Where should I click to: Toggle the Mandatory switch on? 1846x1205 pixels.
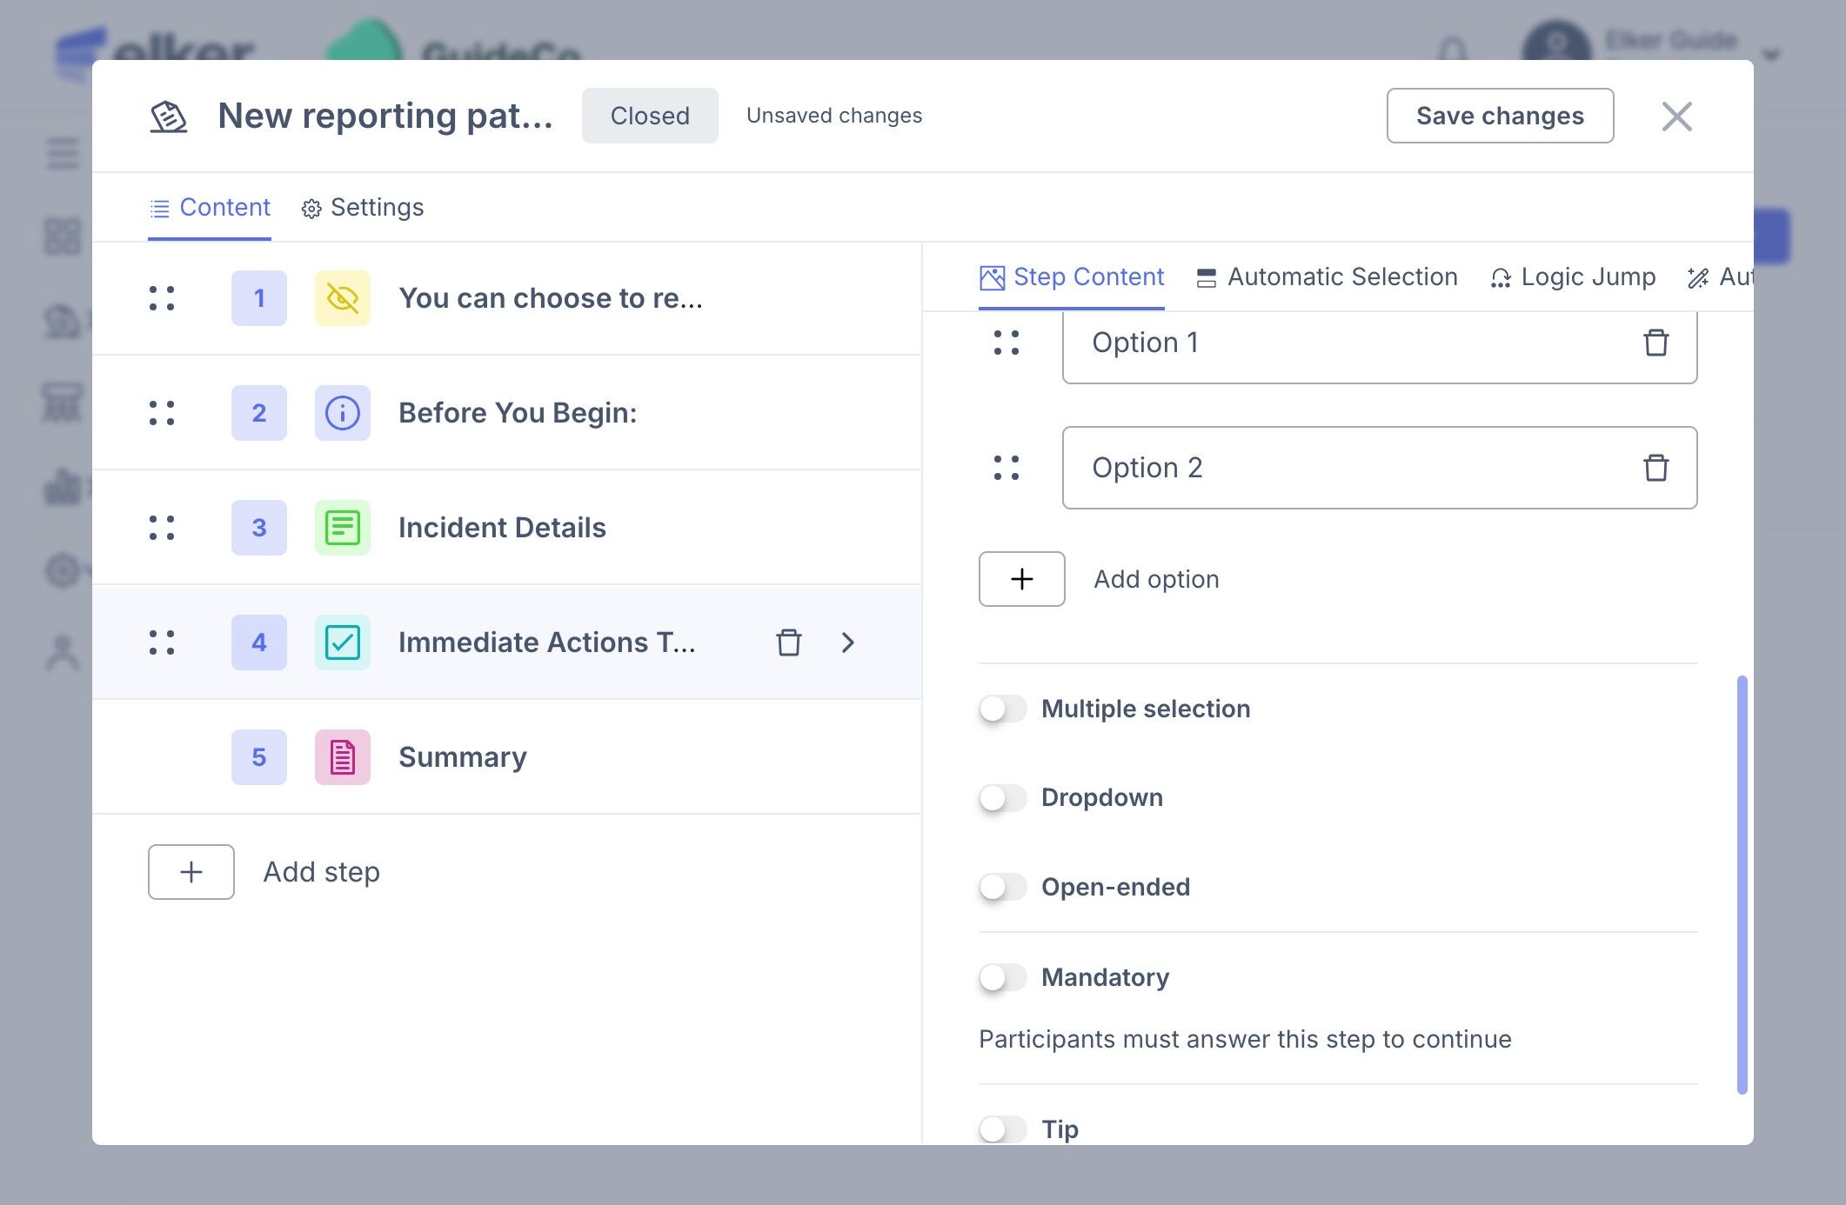tap(1002, 977)
